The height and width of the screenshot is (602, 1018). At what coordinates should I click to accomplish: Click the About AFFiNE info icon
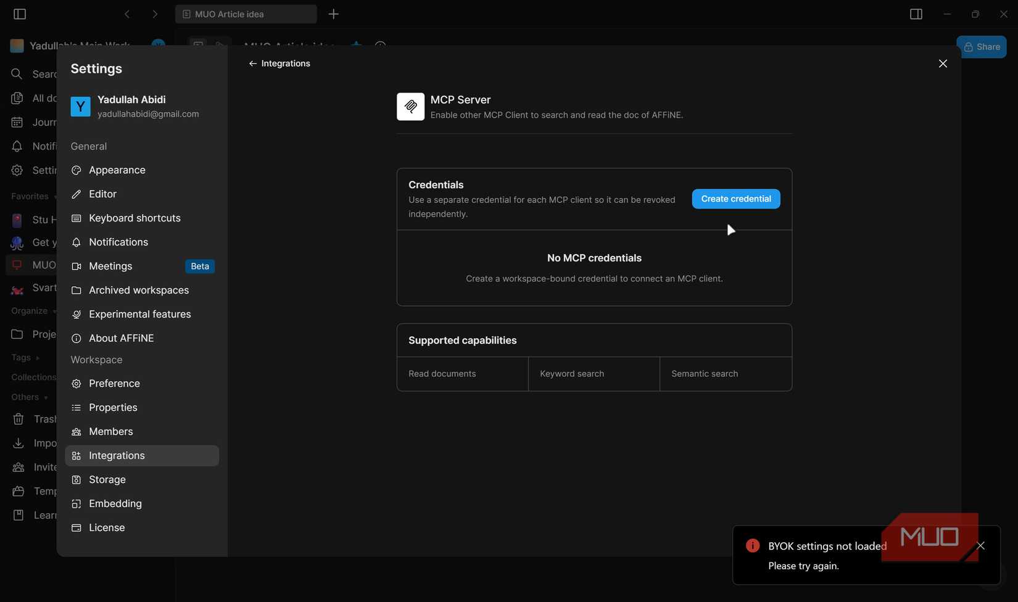click(77, 339)
